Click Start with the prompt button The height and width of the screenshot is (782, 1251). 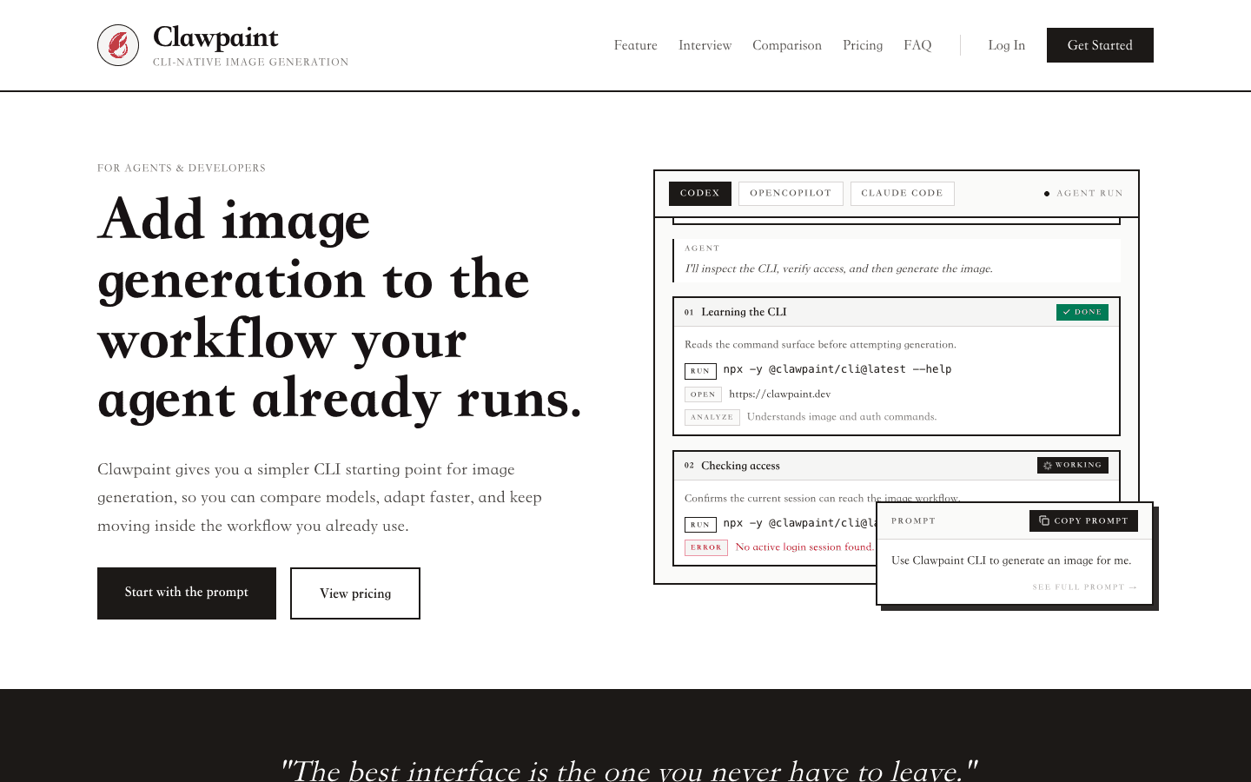(187, 593)
